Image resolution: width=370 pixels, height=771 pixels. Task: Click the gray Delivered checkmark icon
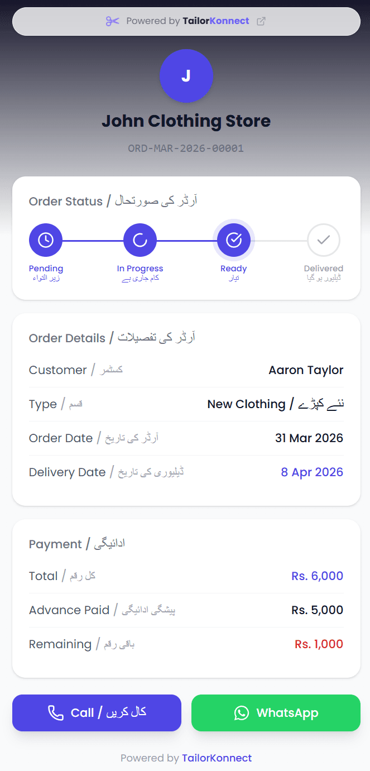(x=324, y=240)
